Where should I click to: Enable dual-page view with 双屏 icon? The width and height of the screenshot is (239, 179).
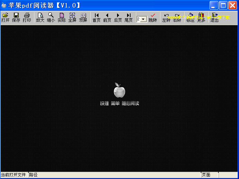[x=83, y=18]
